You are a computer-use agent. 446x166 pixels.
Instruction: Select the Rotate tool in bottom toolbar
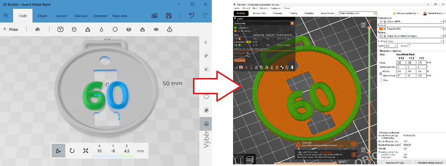[72, 151]
